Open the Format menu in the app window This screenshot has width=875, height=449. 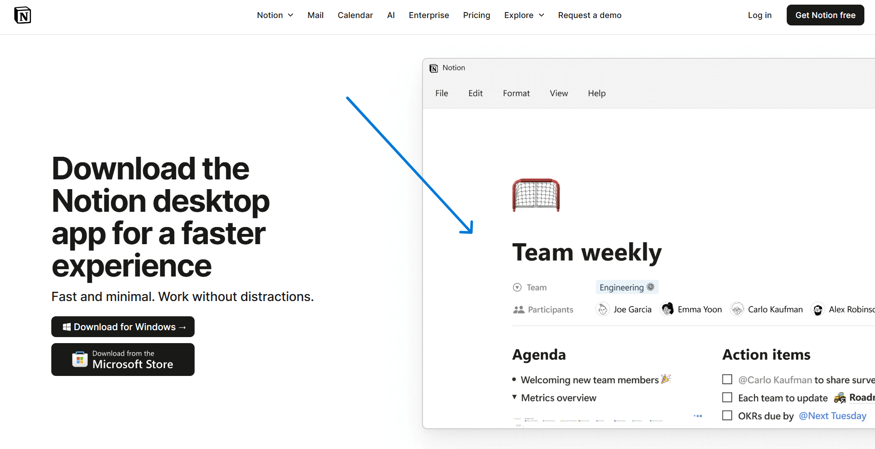tap(516, 93)
